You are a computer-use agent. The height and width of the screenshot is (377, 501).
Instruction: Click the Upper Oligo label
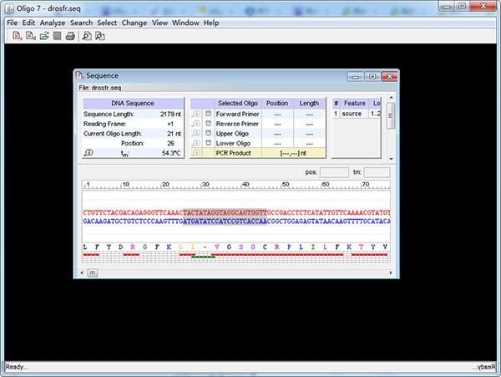[232, 134]
